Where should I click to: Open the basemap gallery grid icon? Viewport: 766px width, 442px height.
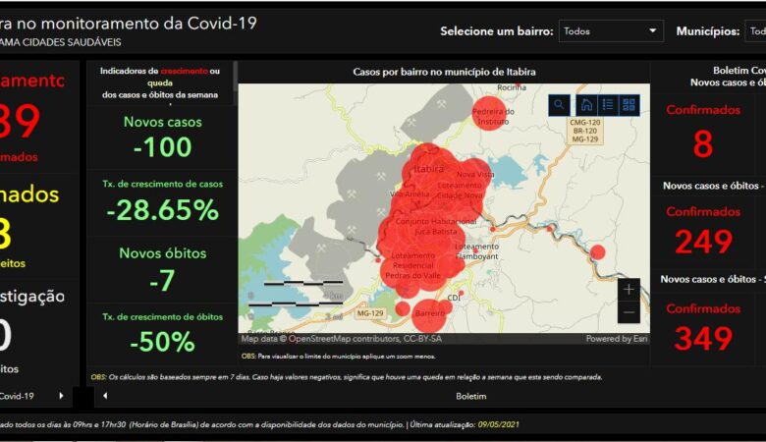[x=629, y=104]
